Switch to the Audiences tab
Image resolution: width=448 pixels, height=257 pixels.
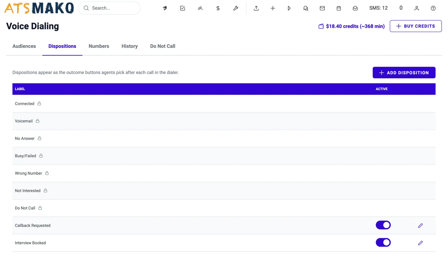pyautogui.click(x=24, y=46)
